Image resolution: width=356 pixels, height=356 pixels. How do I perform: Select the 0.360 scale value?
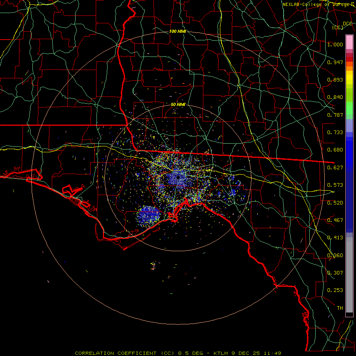[x=335, y=256]
